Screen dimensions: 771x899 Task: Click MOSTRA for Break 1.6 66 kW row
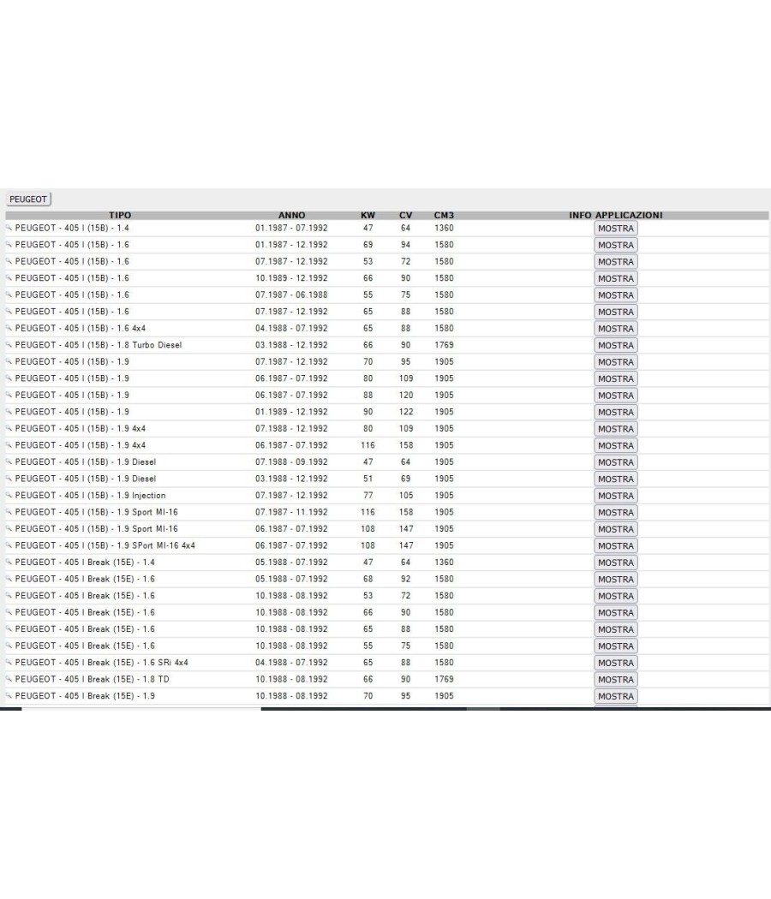[616, 612]
